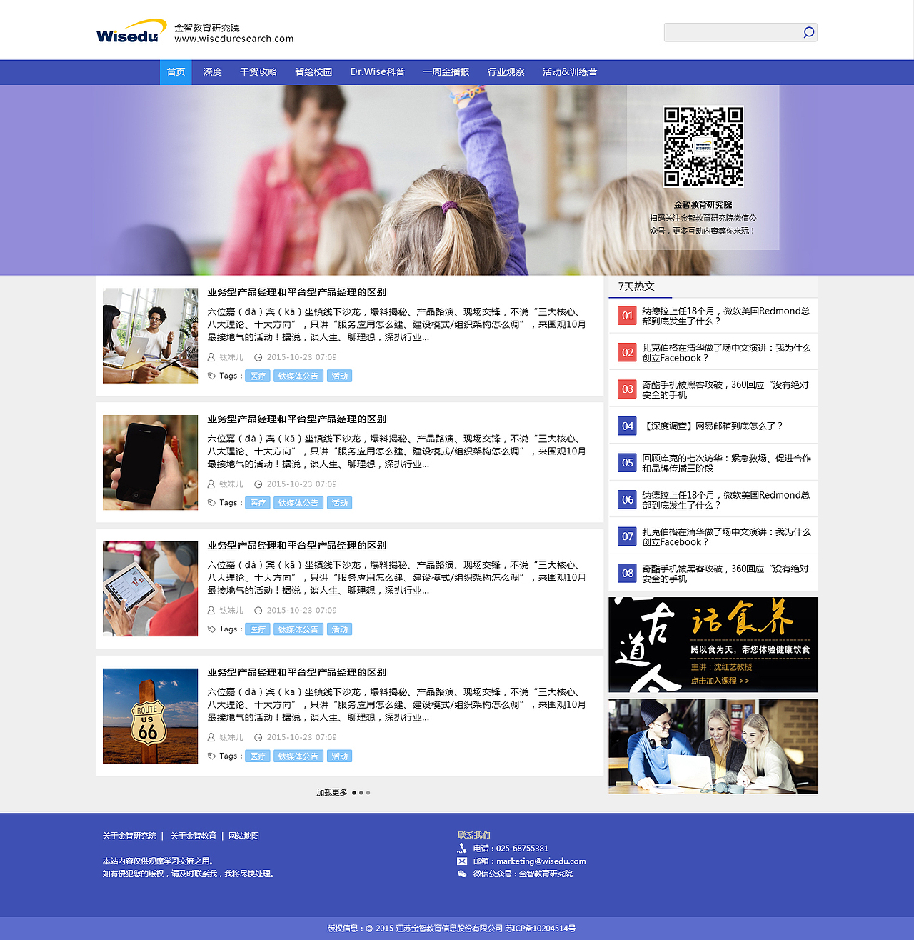This screenshot has width=914, height=940.
Task: Open Route 66 sign thumbnail
Action: [150, 716]
